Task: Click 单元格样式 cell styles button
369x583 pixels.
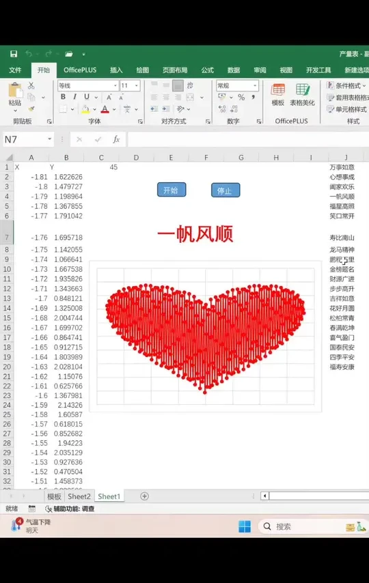Action: (346, 109)
